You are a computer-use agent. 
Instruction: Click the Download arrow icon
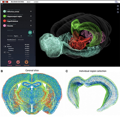[x=26, y=62]
